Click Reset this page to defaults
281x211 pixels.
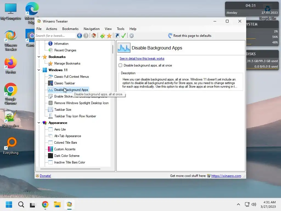[x=190, y=36]
